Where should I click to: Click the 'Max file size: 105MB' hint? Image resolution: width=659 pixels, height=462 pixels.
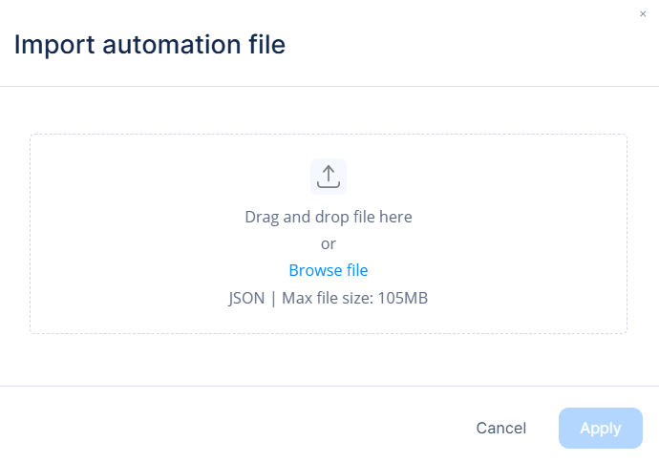[x=354, y=298]
